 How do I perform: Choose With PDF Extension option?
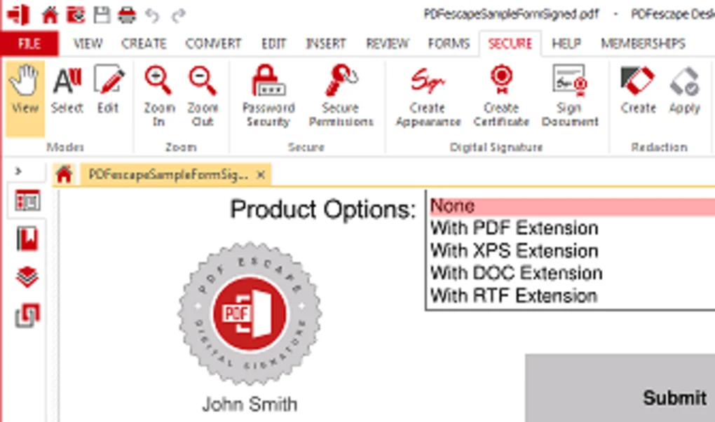coord(514,228)
